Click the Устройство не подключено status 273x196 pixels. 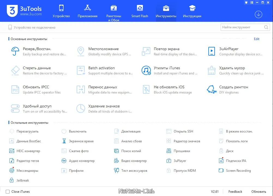pos(32,27)
